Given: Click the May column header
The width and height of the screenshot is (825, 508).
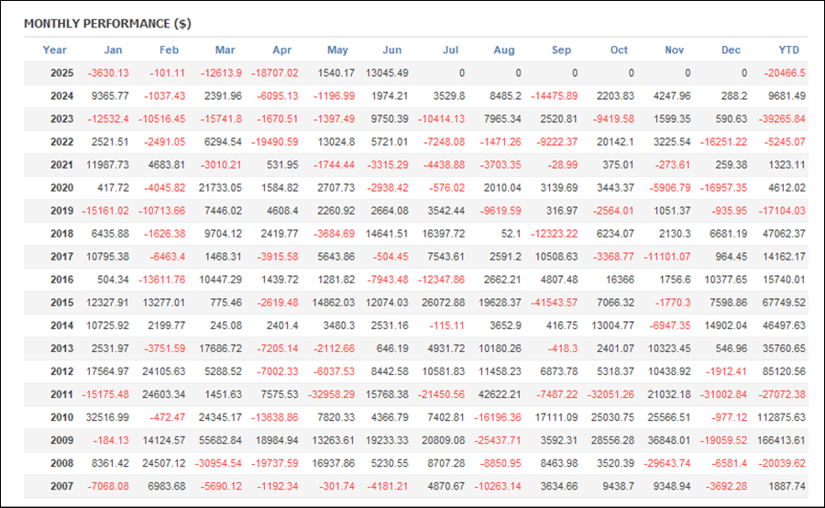Looking at the screenshot, I should [x=337, y=50].
